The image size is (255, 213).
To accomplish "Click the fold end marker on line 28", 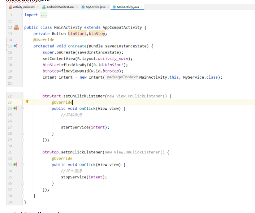I will click(x=23, y=133).
